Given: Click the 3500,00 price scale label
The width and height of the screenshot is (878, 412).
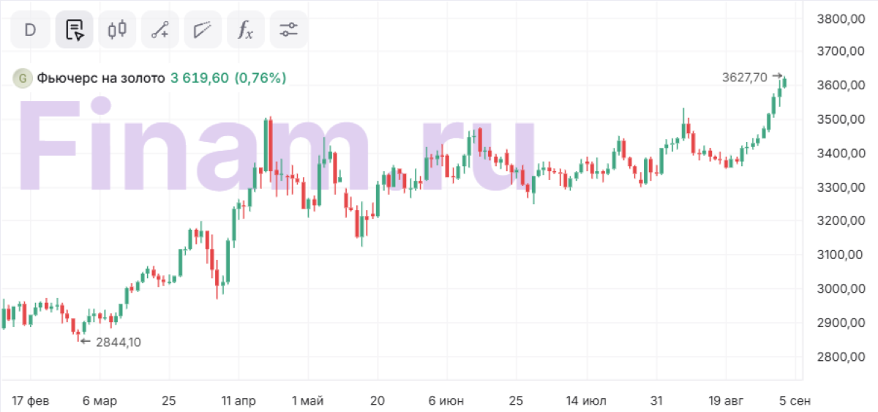Looking at the screenshot, I should (x=839, y=119).
